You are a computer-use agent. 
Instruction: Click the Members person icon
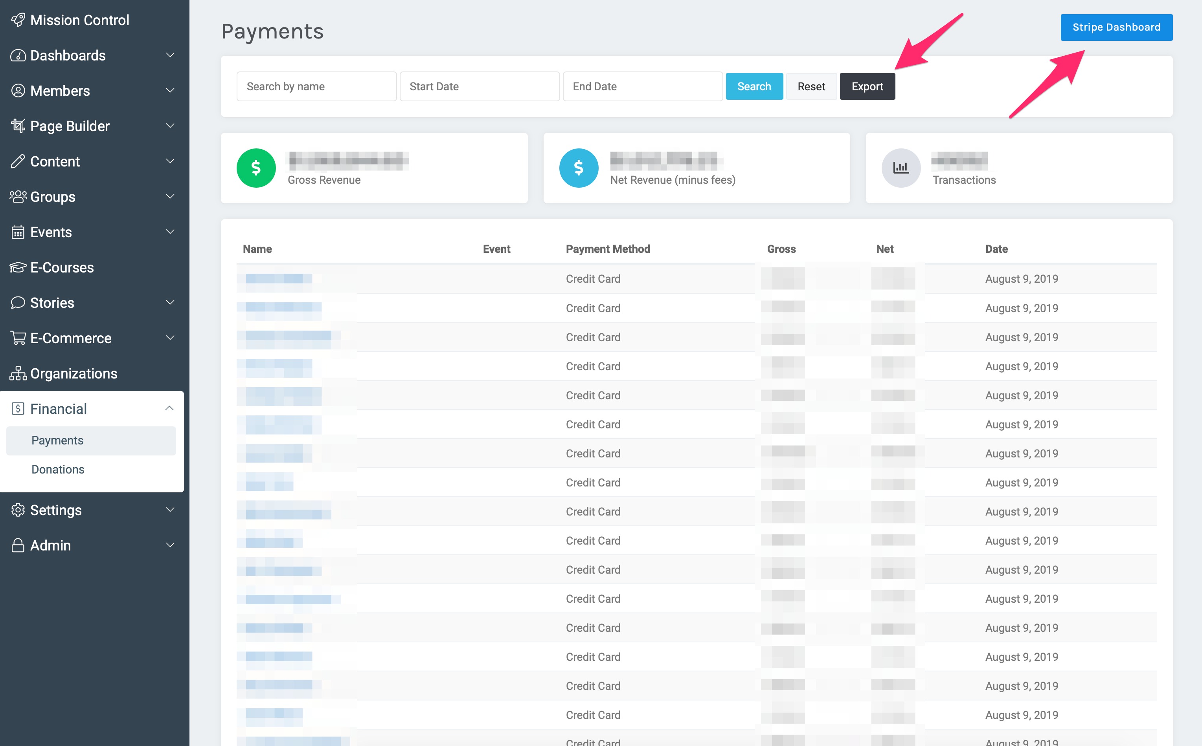pos(18,91)
